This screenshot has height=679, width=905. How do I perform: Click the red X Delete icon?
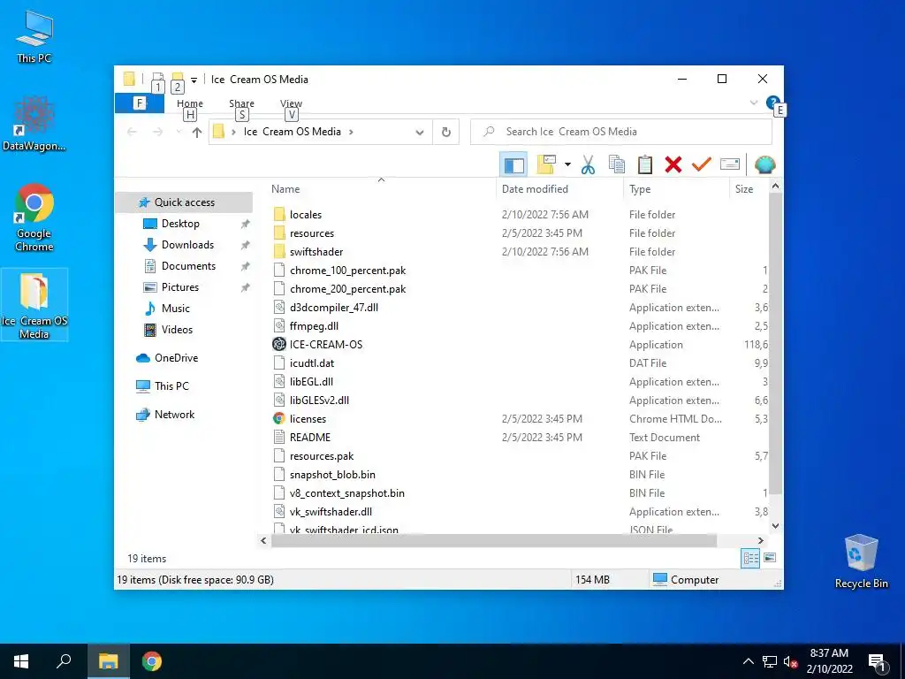click(x=673, y=165)
